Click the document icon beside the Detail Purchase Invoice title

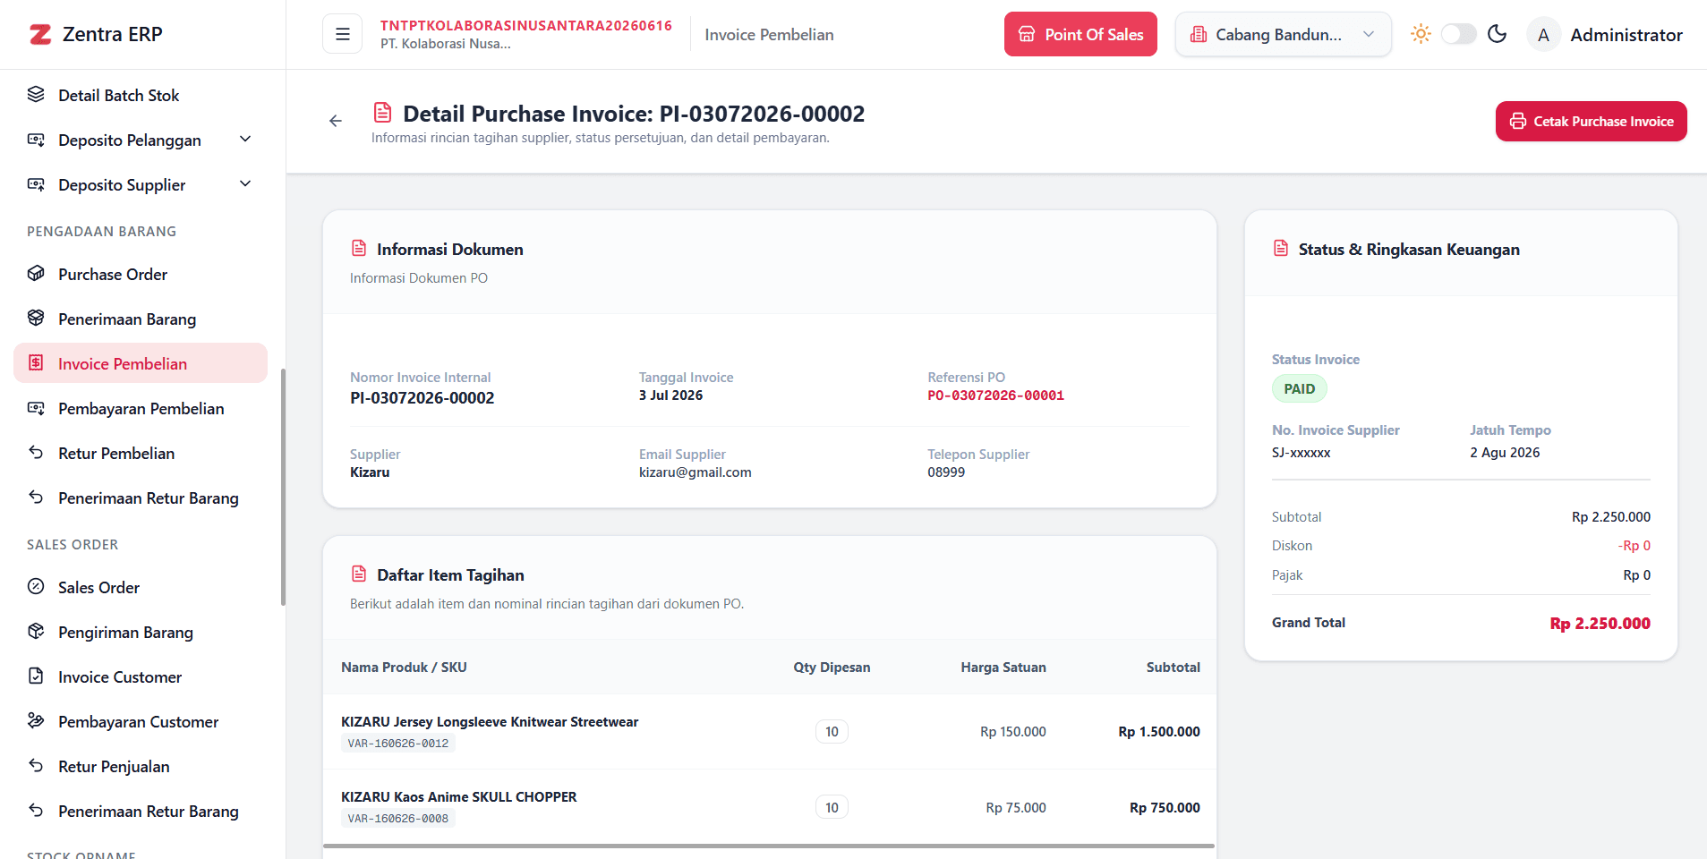(382, 113)
